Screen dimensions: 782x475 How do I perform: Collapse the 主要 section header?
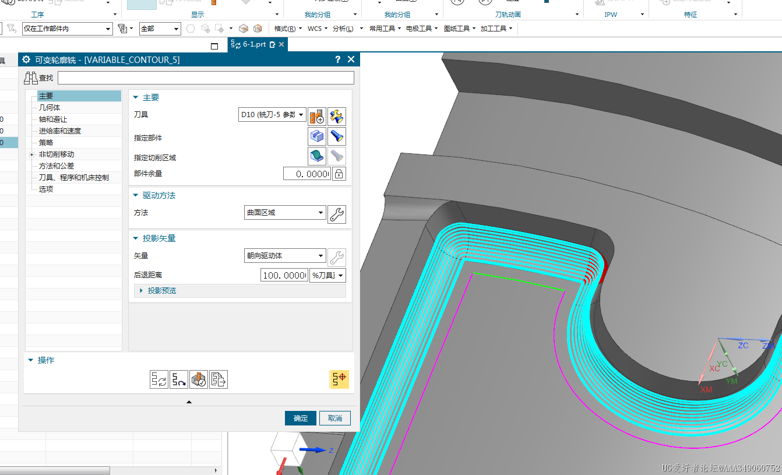146,98
